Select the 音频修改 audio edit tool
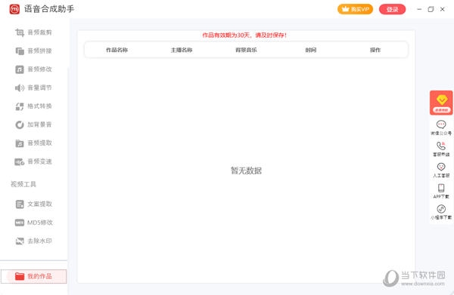The image size is (454, 295). click(x=33, y=69)
